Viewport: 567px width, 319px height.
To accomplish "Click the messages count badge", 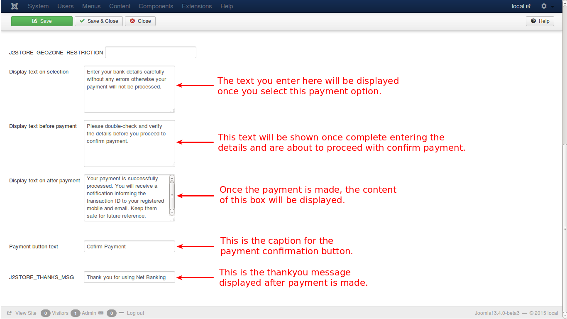I will [x=112, y=313].
